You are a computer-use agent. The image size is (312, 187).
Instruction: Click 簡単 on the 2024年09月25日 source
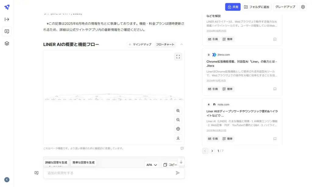tap(227, 39)
